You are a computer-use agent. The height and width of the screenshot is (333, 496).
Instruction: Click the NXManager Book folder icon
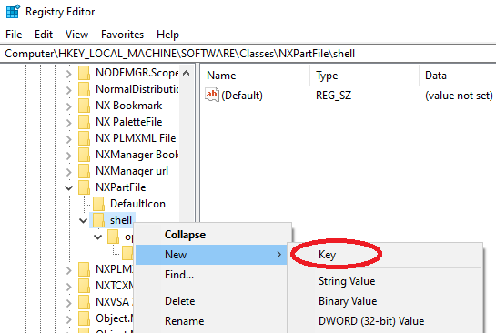coord(84,155)
